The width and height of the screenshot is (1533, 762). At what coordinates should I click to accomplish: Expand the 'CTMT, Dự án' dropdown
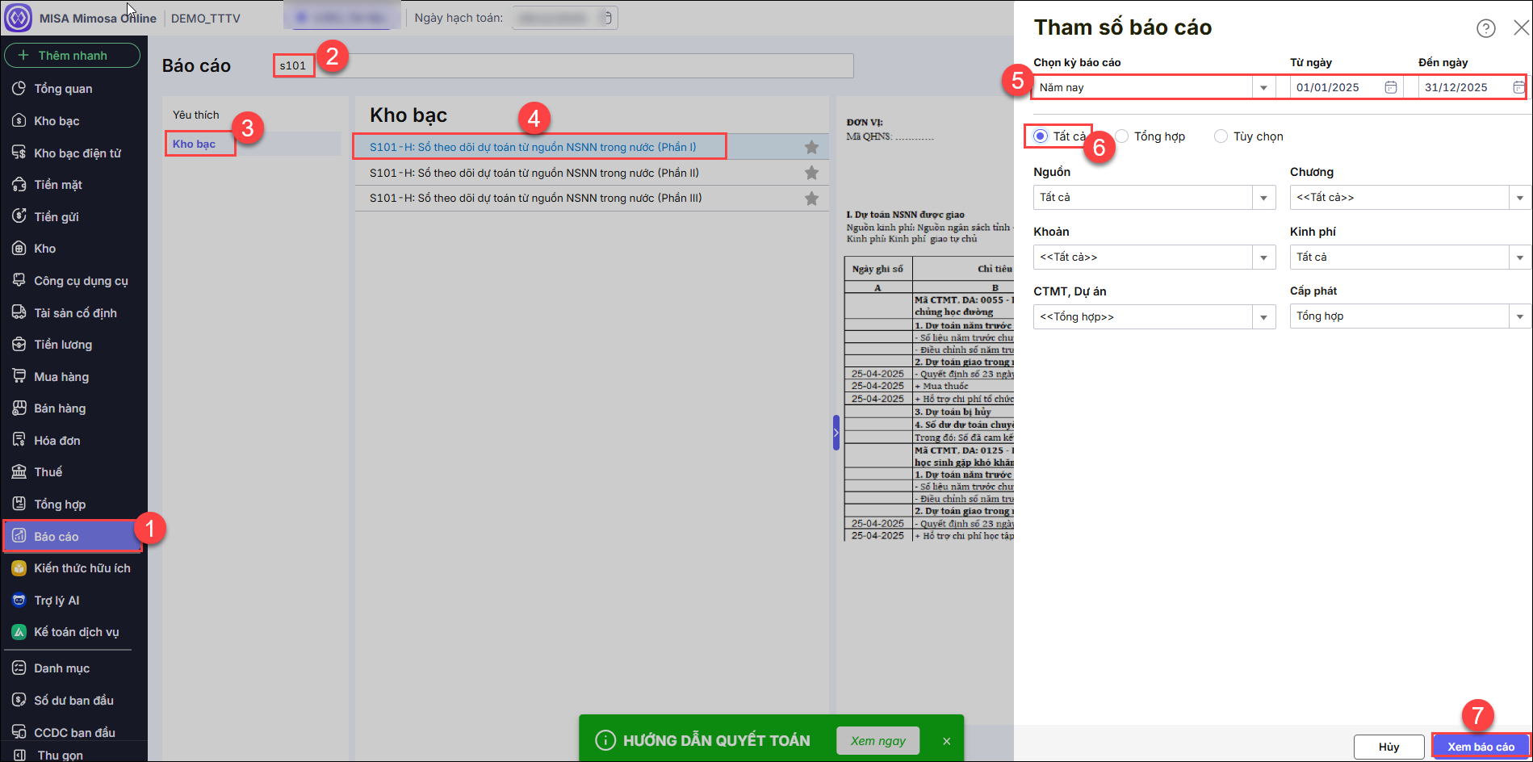tap(1263, 317)
